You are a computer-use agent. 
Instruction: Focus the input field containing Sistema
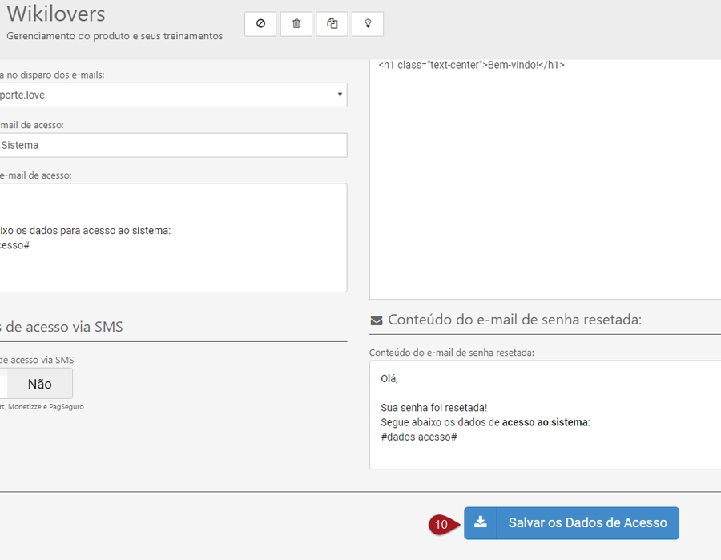click(172, 145)
